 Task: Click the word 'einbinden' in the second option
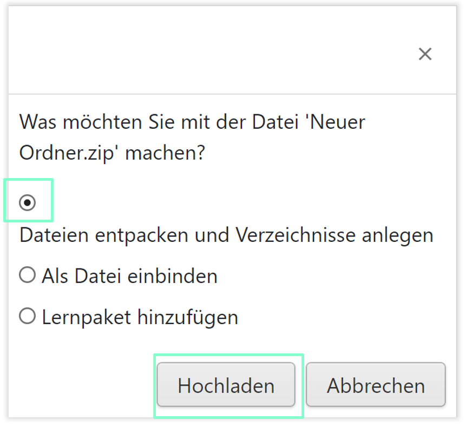click(172, 276)
